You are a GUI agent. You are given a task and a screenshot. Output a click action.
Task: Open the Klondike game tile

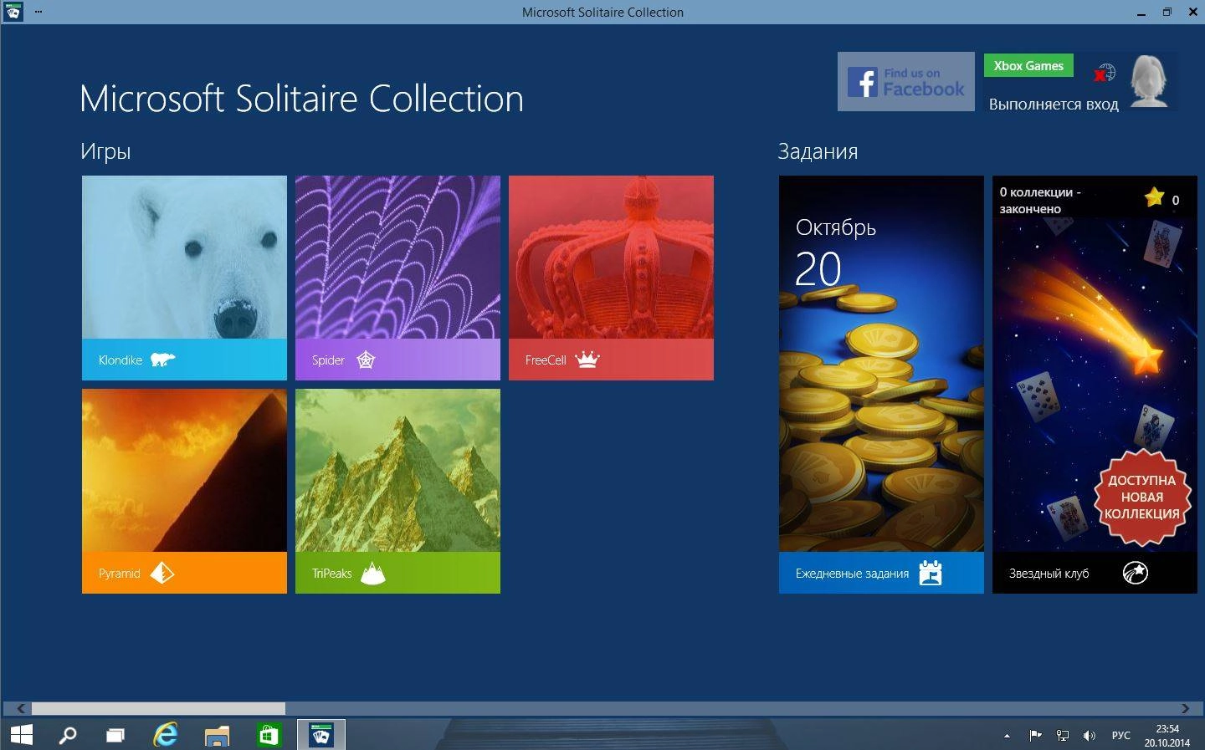tap(184, 278)
